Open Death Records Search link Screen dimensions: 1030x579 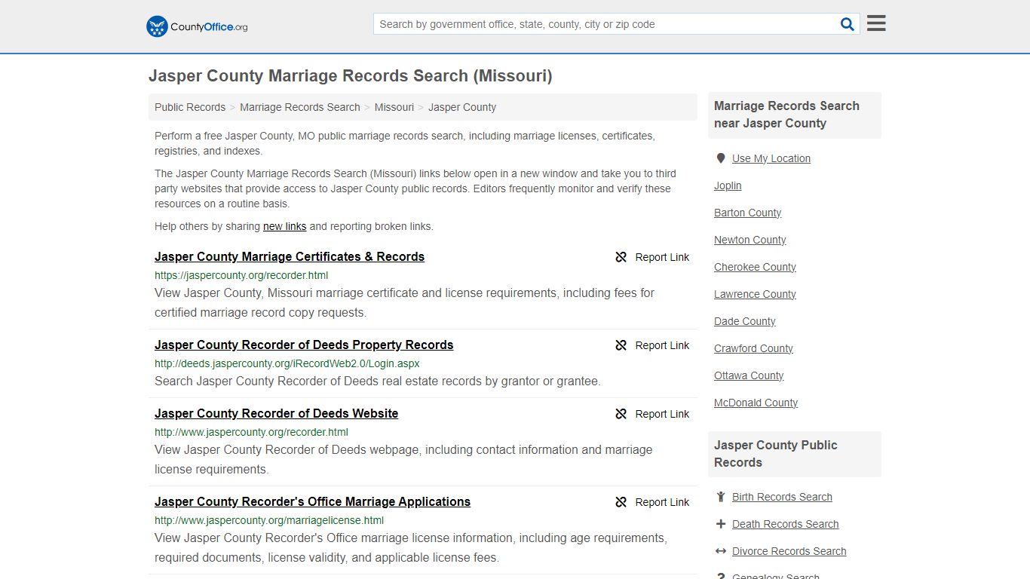(x=785, y=524)
